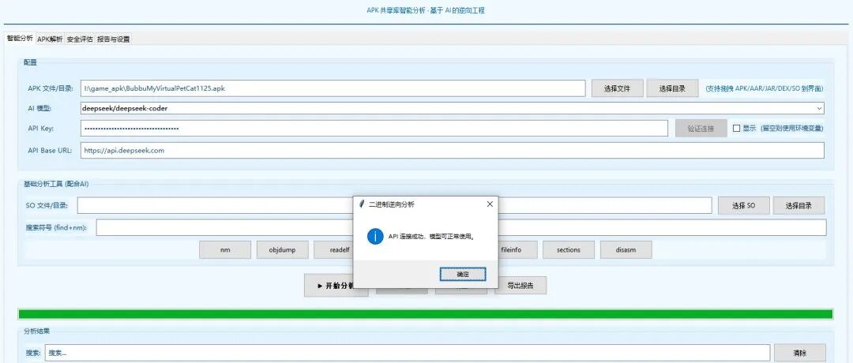Open the AI 模型 dropdown arrow
Screen dimensions: 853x363
(819, 109)
